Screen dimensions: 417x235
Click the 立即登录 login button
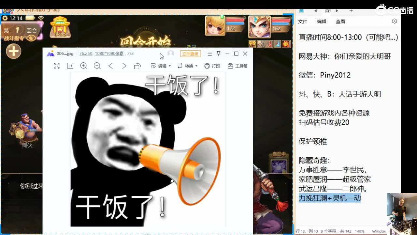tap(190, 54)
